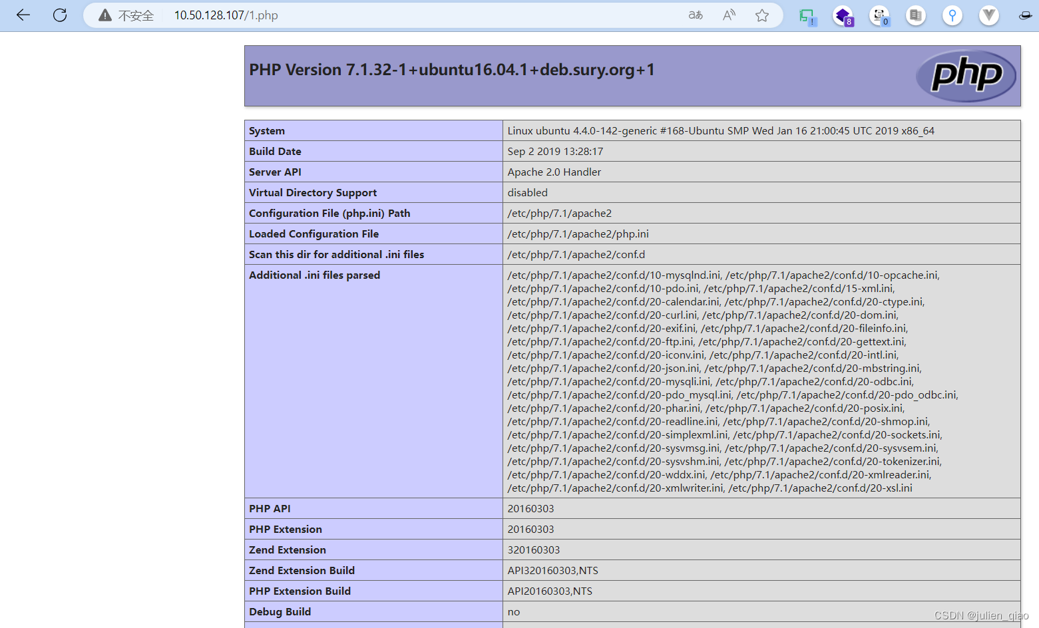Click the 320160303 value
The image size is (1039, 628).
pos(534,550)
